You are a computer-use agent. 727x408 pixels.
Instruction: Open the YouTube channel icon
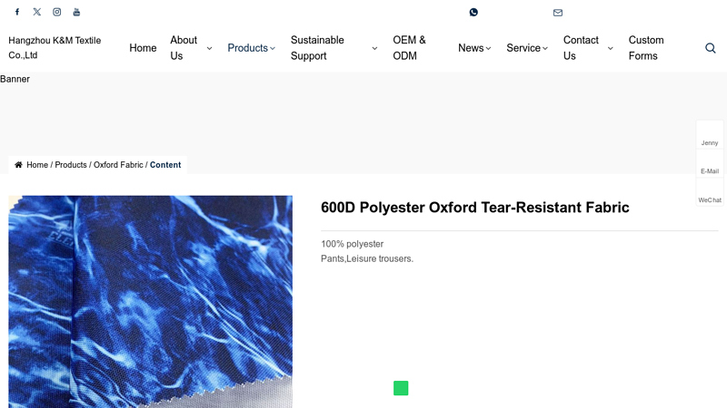pos(76,12)
